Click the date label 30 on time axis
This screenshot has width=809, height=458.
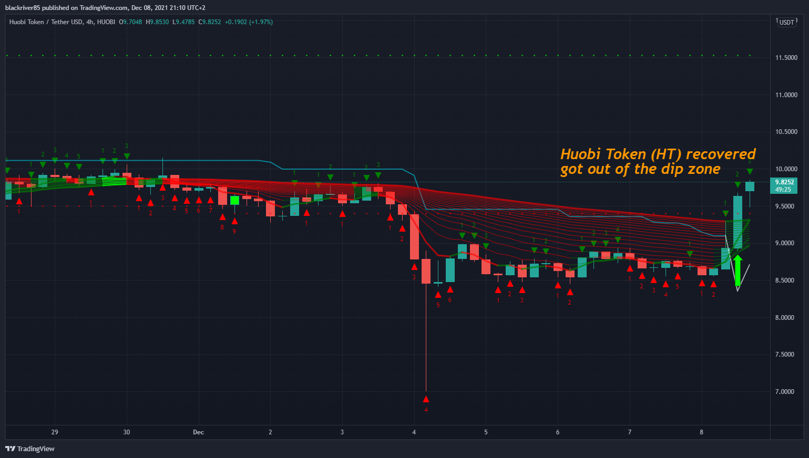click(x=127, y=432)
